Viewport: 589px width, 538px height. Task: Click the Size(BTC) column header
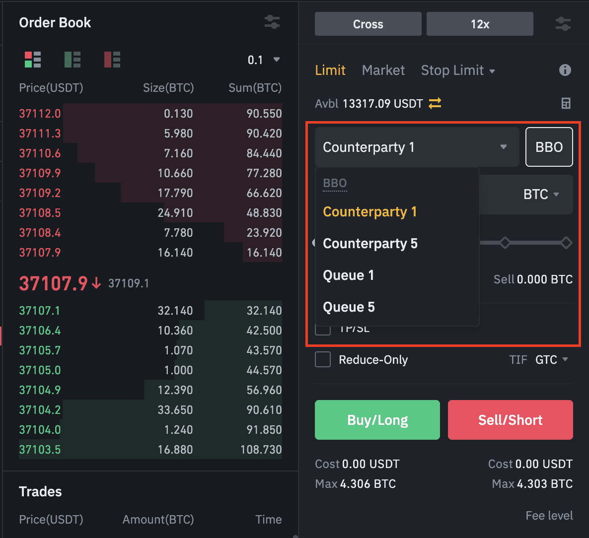[168, 88]
